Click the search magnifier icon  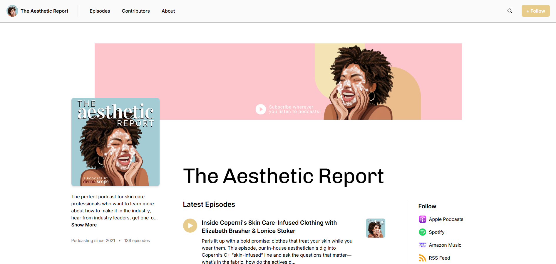(x=510, y=11)
